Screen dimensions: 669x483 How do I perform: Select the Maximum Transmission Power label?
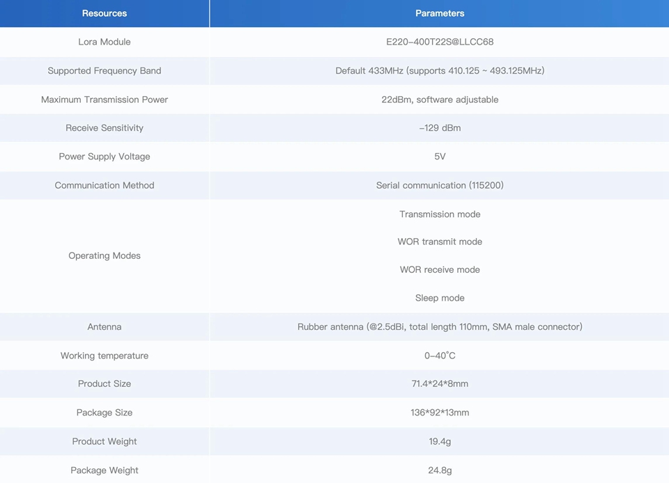click(105, 100)
